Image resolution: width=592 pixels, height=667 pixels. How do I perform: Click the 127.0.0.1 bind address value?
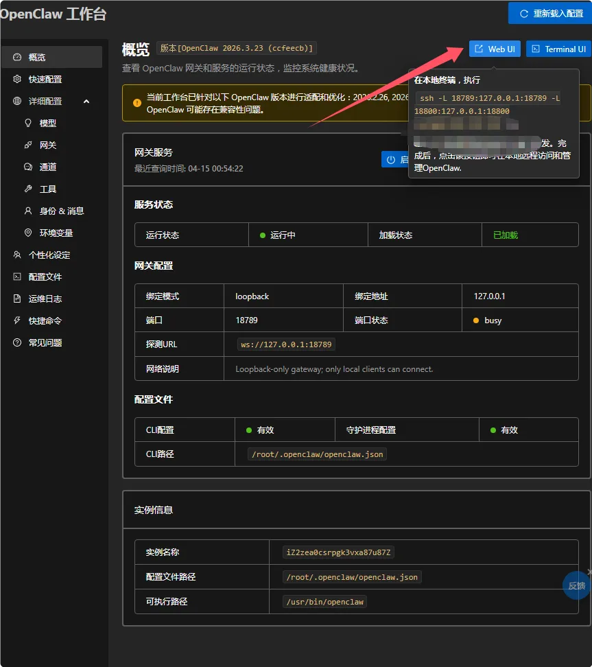(490, 296)
